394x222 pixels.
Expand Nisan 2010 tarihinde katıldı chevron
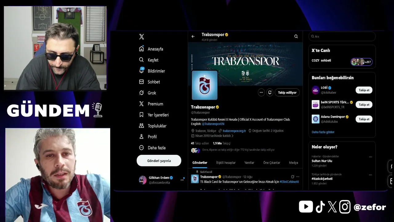tap(232, 136)
